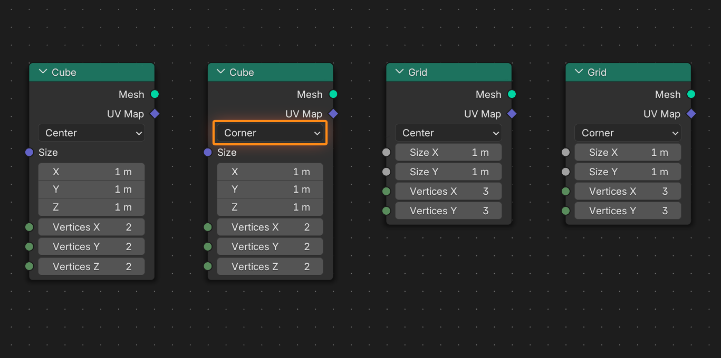The height and width of the screenshot is (358, 721).
Task: Click the Vertices Y field in the Corner Cube node
Action: pos(270,247)
